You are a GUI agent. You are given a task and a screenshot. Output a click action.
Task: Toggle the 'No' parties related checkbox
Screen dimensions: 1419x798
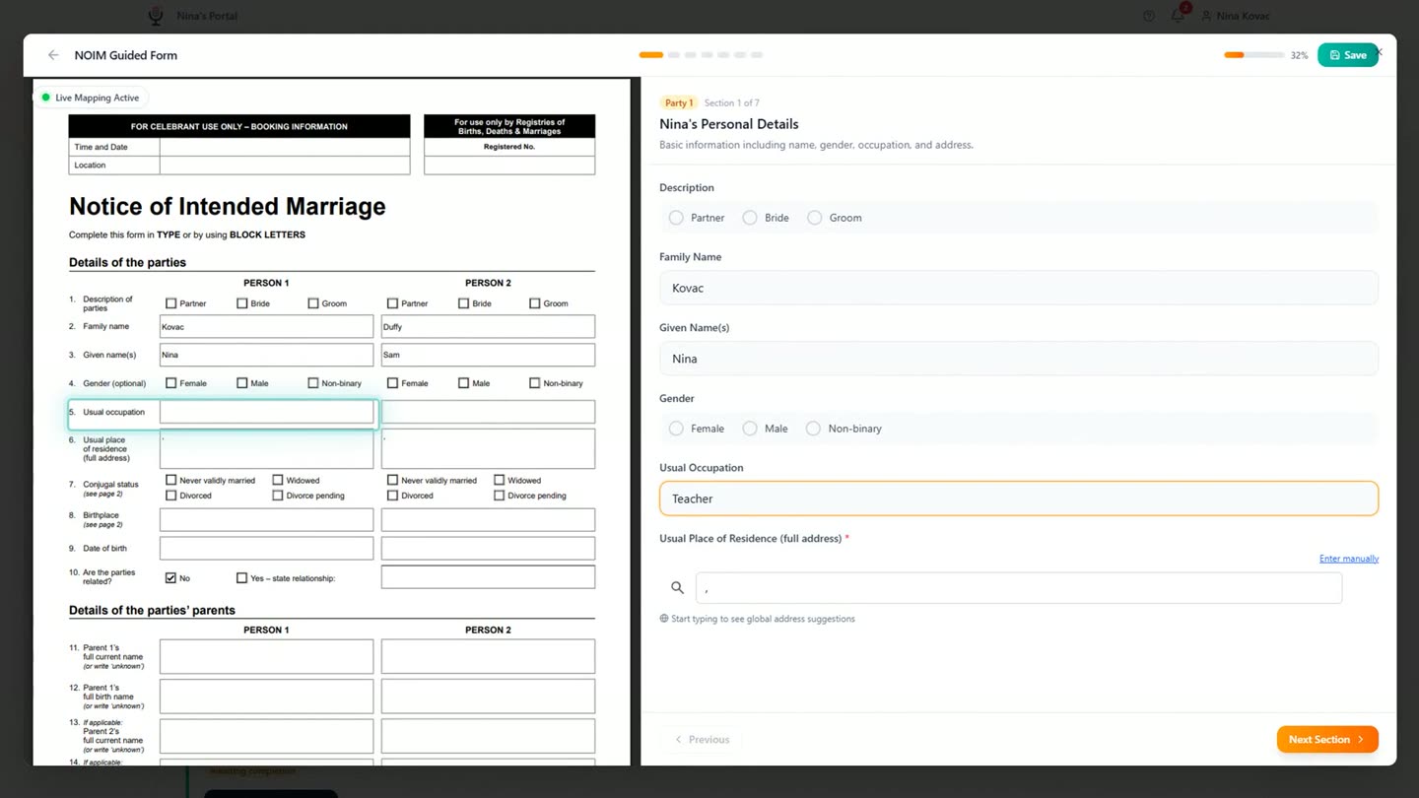pyautogui.click(x=171, y=578)
